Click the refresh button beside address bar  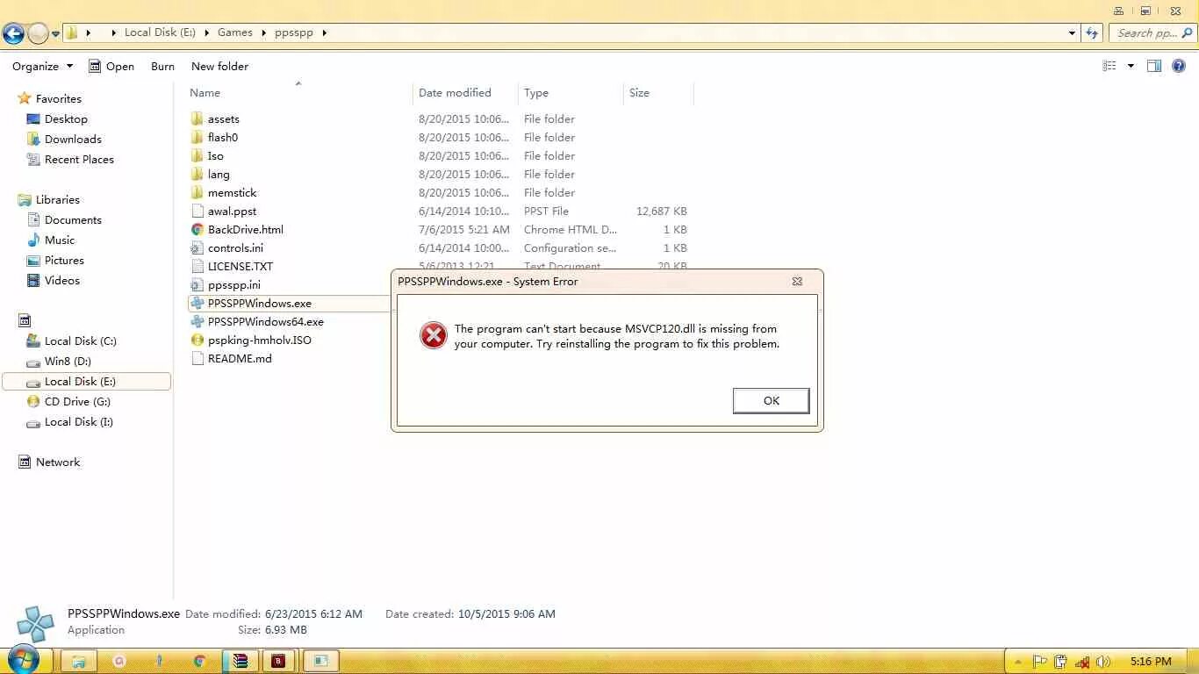1092,32
